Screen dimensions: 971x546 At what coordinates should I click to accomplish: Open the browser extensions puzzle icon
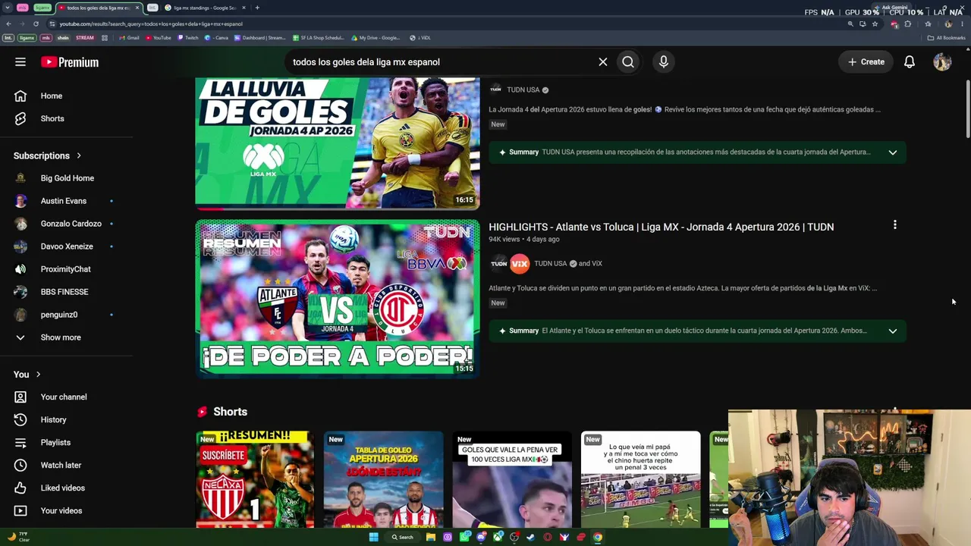907,24
